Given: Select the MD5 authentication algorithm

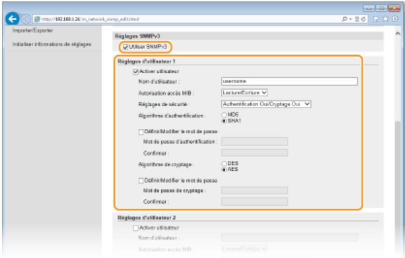Looking at the screenshot, I should pos(224,115).
